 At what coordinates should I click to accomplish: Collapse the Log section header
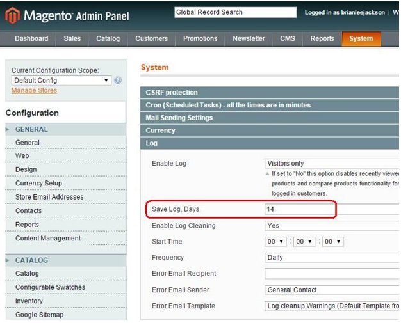point(270,143)
